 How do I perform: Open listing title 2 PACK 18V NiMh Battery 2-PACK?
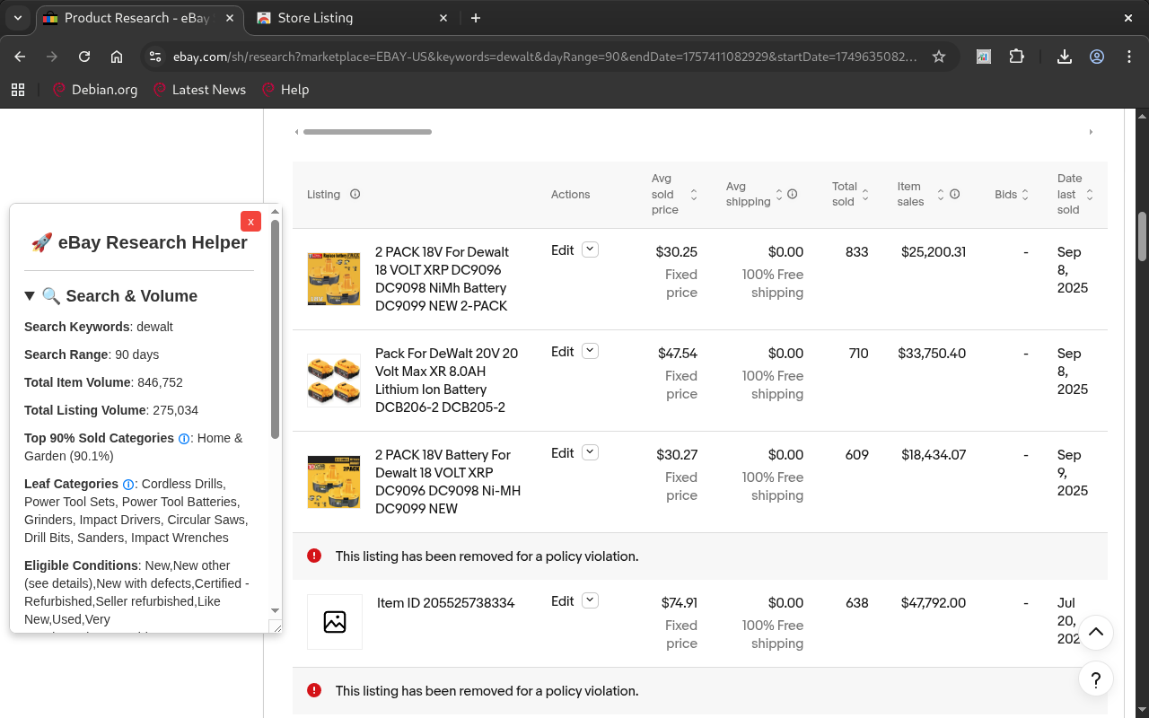click(x=442, y=279)
